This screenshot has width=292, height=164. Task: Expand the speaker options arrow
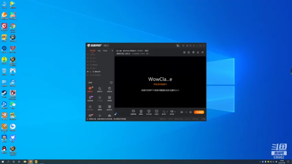click(175, 112)
